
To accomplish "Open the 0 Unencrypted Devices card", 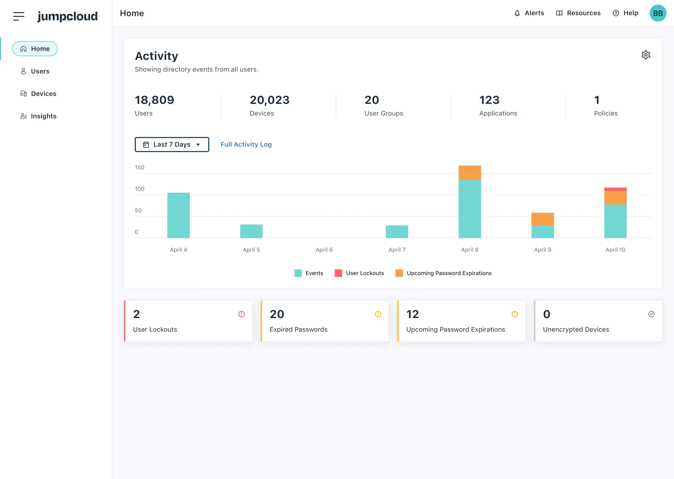I will coord(598,321).
